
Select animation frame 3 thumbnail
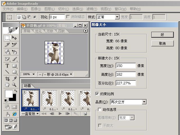coord(68,98)
